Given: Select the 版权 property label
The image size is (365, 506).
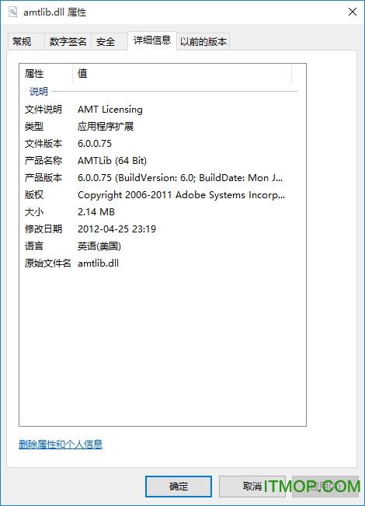Looking at the screenshot, I should [x=34, y=195].
